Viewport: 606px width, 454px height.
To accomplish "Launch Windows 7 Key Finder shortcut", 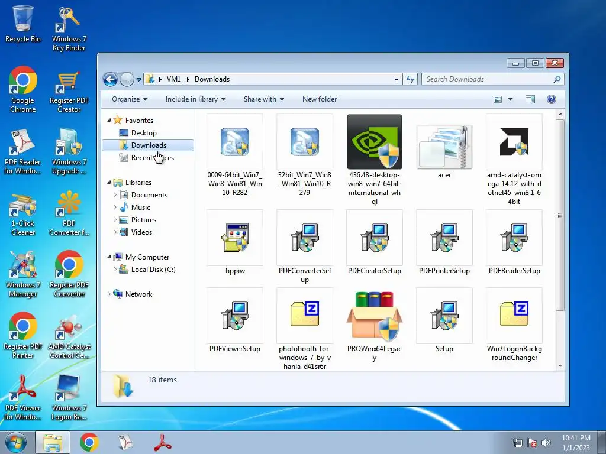I will 69,28.
